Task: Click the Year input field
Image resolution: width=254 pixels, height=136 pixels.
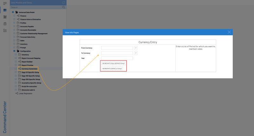Action: (117, 58)
